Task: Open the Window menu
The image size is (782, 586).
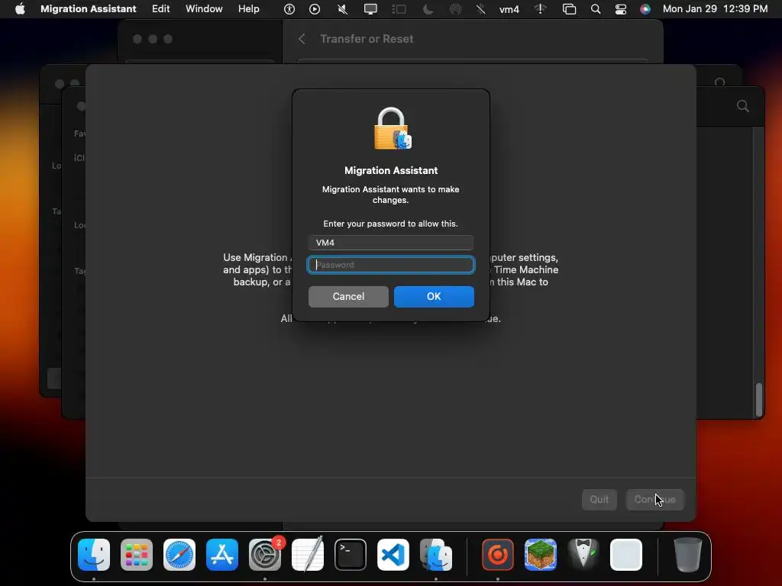Action: (x=204, y=9)
